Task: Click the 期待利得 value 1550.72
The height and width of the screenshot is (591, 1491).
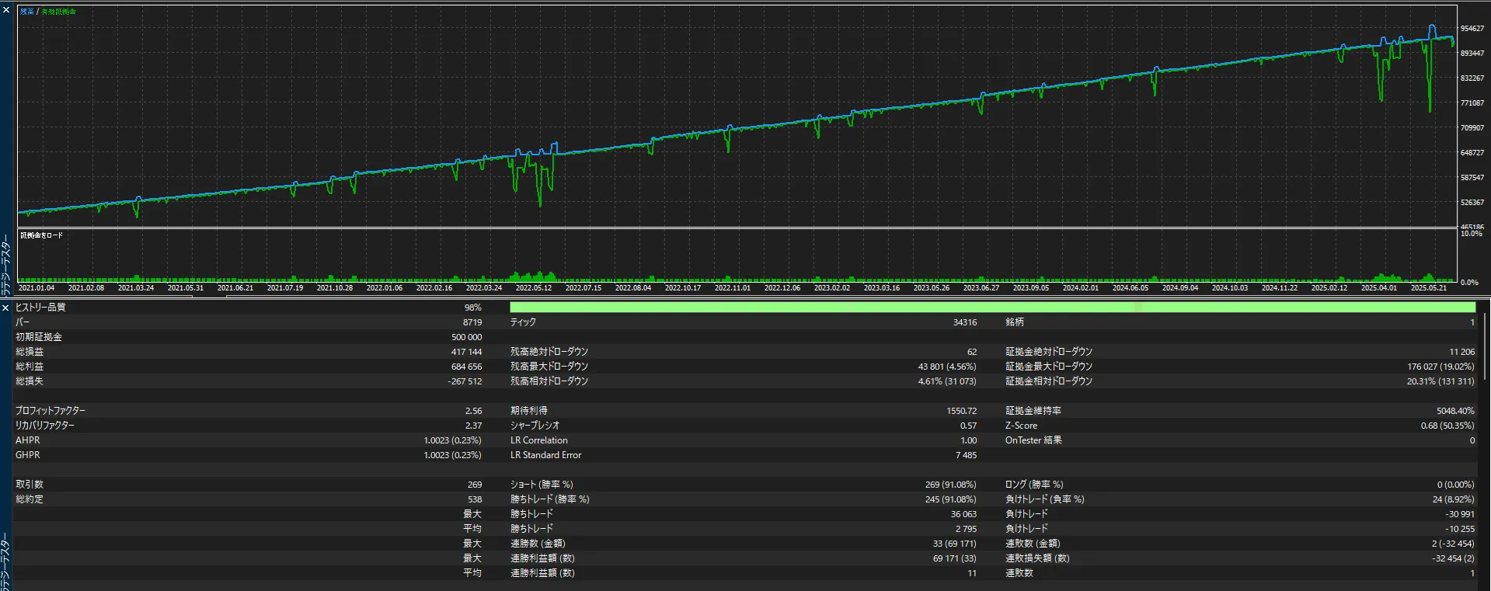Action: click(962, 411)
